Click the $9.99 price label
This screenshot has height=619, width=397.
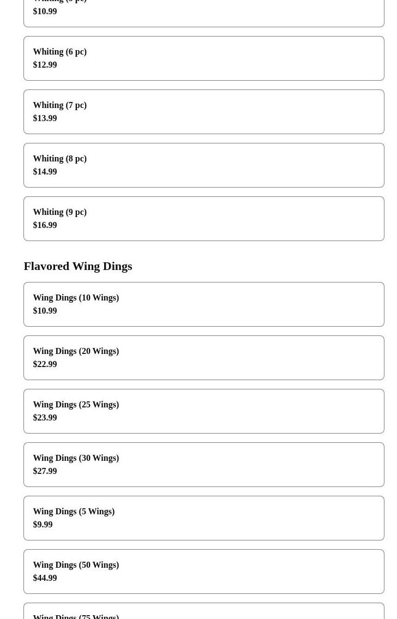pyautogui.click(x=43, y=524)
